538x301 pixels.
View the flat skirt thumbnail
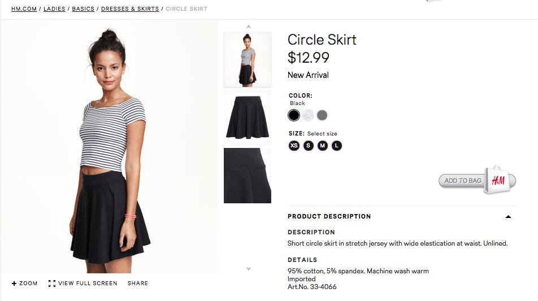[x=248, y=117]
